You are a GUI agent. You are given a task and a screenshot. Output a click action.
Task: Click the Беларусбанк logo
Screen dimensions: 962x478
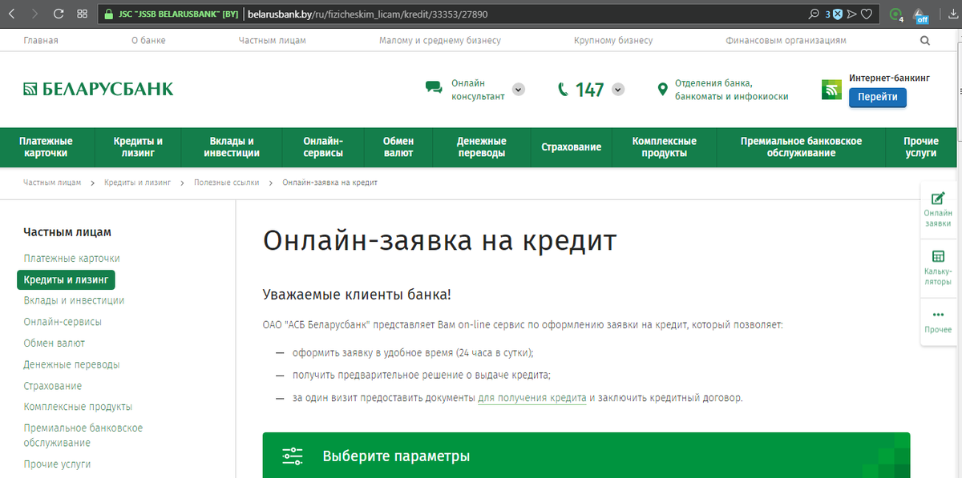pos(98,88)
